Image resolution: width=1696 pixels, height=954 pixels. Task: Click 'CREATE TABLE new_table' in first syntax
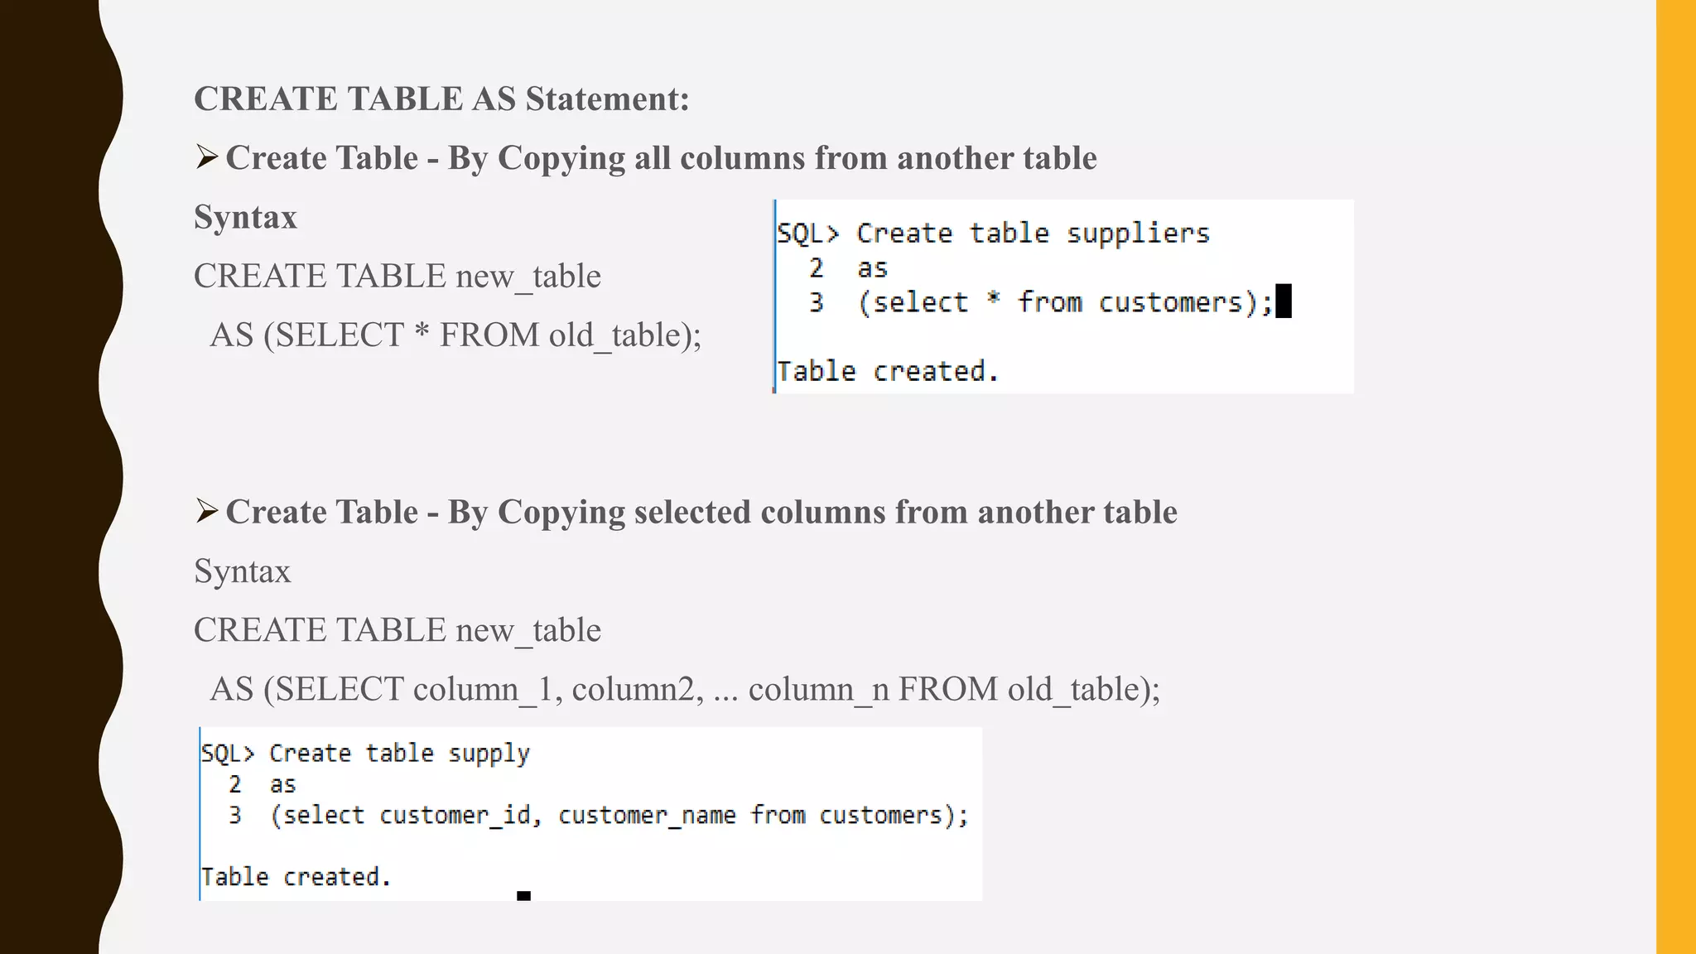tap(397, 276)
